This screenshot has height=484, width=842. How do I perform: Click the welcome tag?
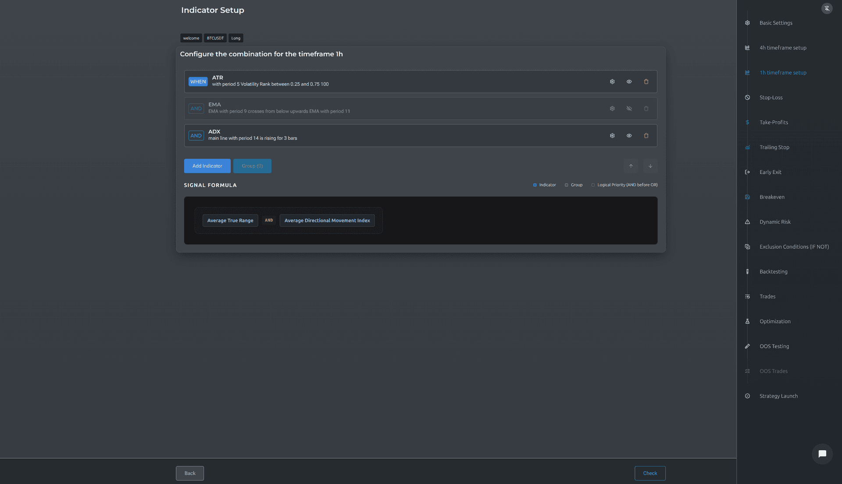point(191,38)
